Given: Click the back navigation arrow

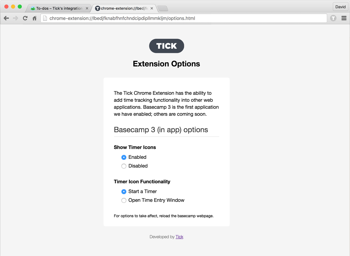Looking at the screenshot, I should 6,18.
